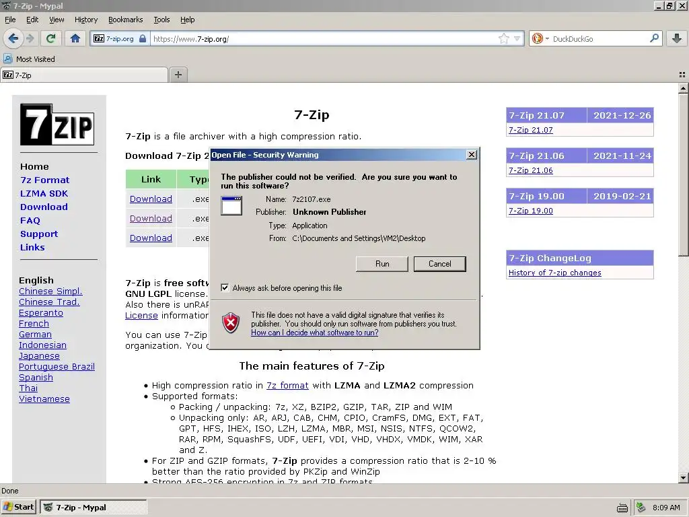
Task: Switch language to Chinese Simpl.
Action: pyautogui.click(x=50, y=291)
